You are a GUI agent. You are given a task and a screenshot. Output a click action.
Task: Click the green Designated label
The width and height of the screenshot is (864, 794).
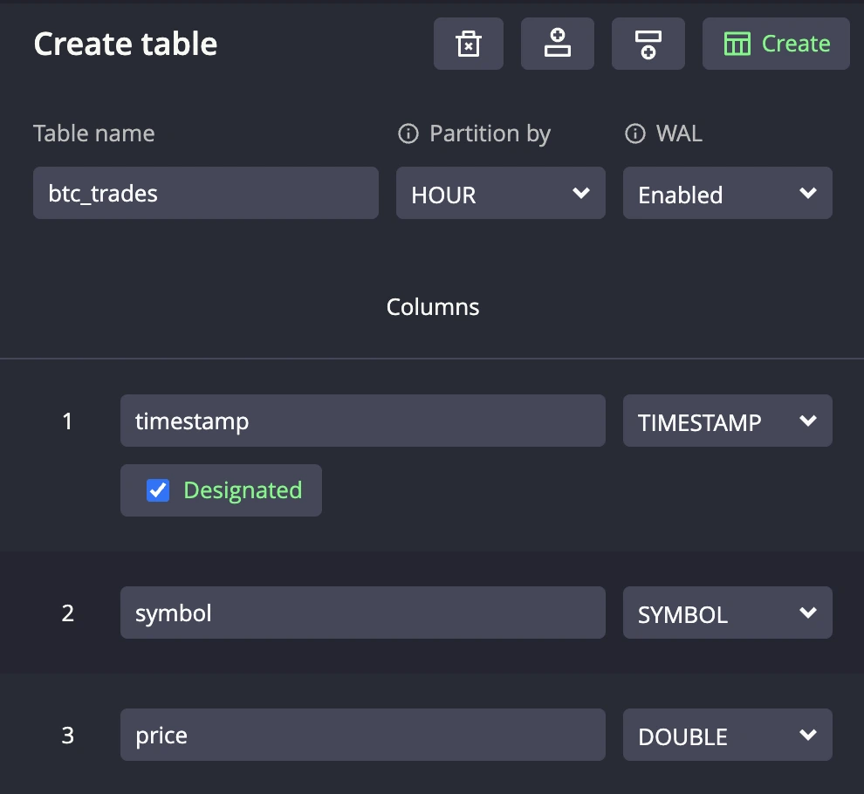pyautogui.click(x=243, y=490)
